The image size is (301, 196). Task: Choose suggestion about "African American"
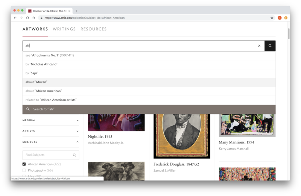(149, 91)
